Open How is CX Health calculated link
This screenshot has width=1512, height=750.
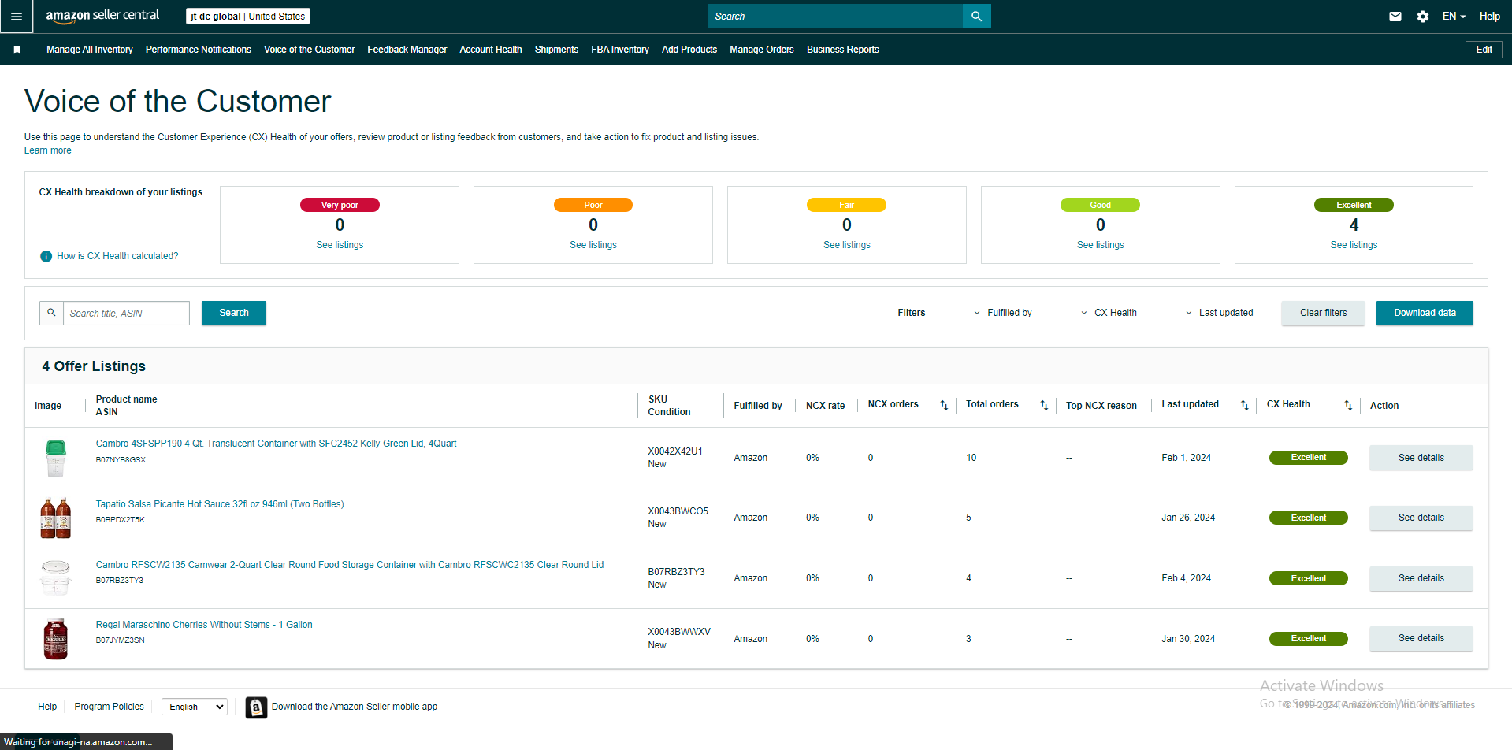[x=117, y=256]
